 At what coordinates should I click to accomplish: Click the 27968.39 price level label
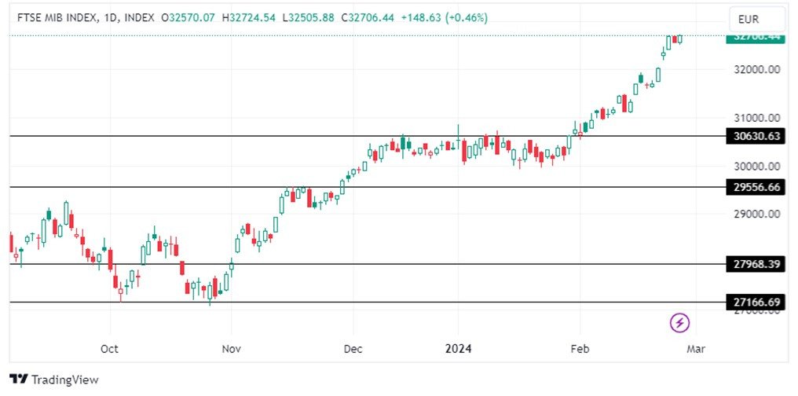[756, 264]
